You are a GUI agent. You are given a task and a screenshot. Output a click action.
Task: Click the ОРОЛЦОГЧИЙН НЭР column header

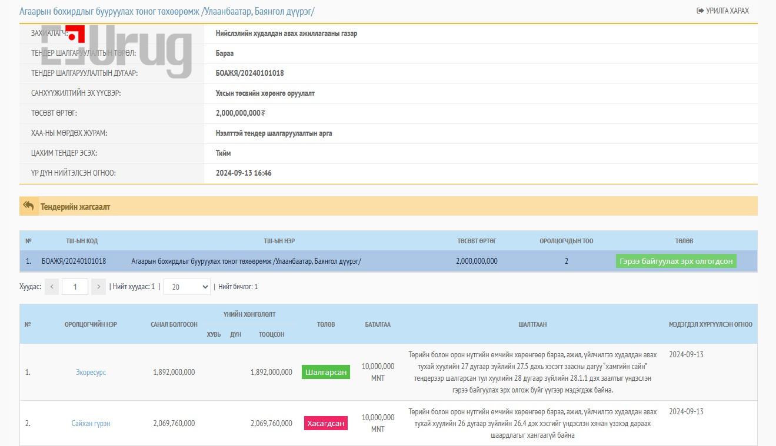(91, 324)
